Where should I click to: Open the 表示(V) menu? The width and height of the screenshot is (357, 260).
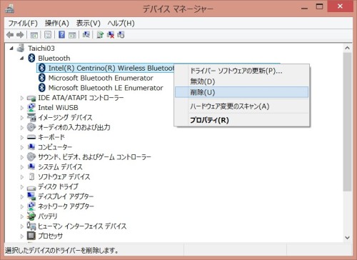pyautogui.click(x=89, y=24)
